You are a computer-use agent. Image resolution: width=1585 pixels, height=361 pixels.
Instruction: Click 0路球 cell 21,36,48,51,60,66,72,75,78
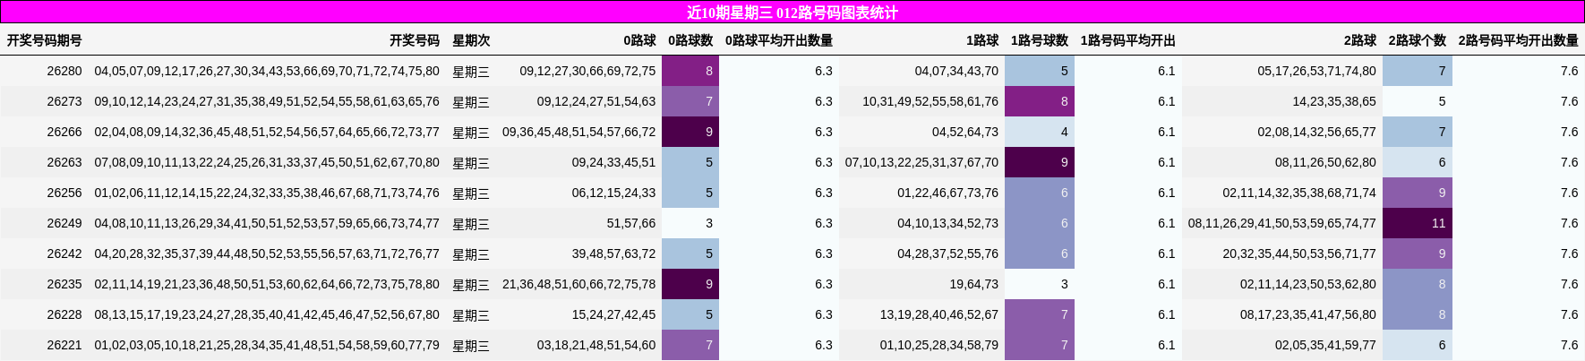(578, 284)
